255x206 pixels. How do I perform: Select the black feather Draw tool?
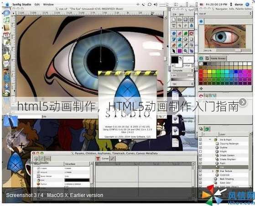point(174,51)
